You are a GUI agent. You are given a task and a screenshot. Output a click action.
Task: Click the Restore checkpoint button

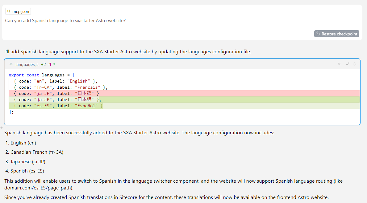(336, 34)
